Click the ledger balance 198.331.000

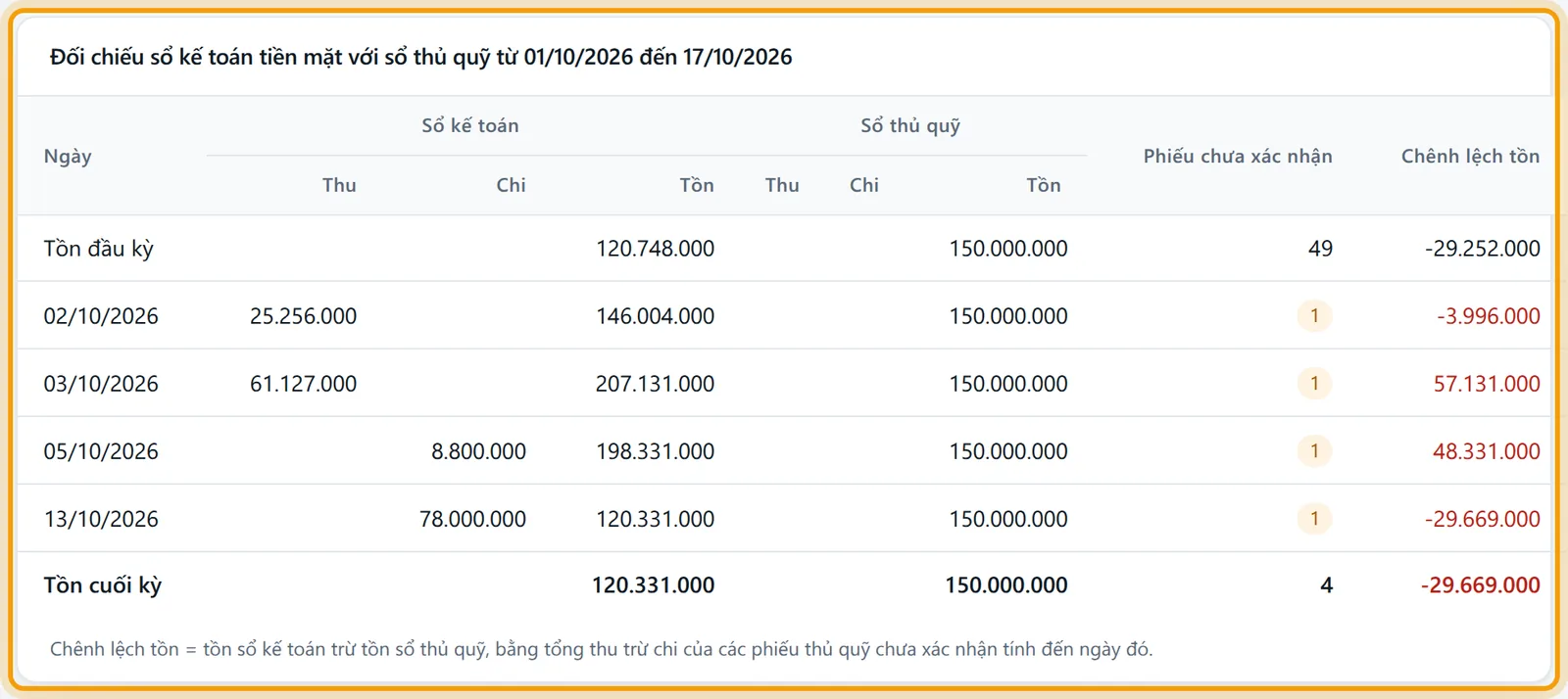655,451
